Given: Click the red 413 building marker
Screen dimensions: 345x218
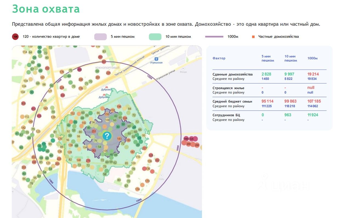Looking at the screenshot, I should [x=33, y=109].
